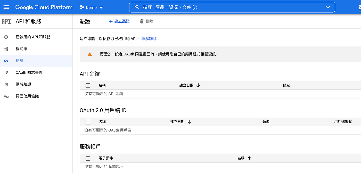
Task: Toggle select-all checkbox in API 金鑰 table
Action: (x=88, y=86)
